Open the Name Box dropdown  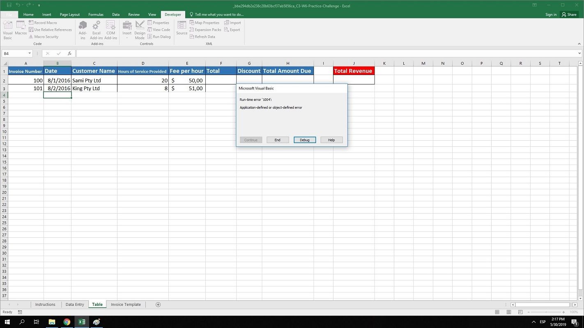tap(29, 53)
